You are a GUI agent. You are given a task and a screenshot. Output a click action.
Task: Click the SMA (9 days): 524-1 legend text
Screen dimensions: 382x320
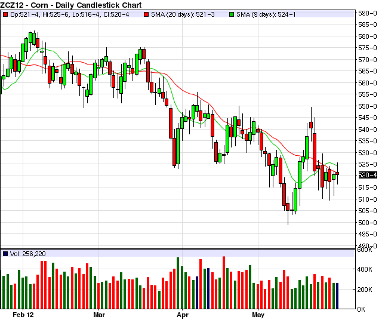(266, 14)
